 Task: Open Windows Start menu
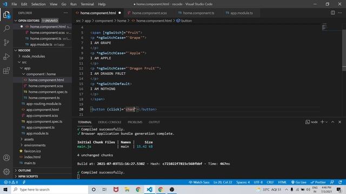click(x=5, y=189)
